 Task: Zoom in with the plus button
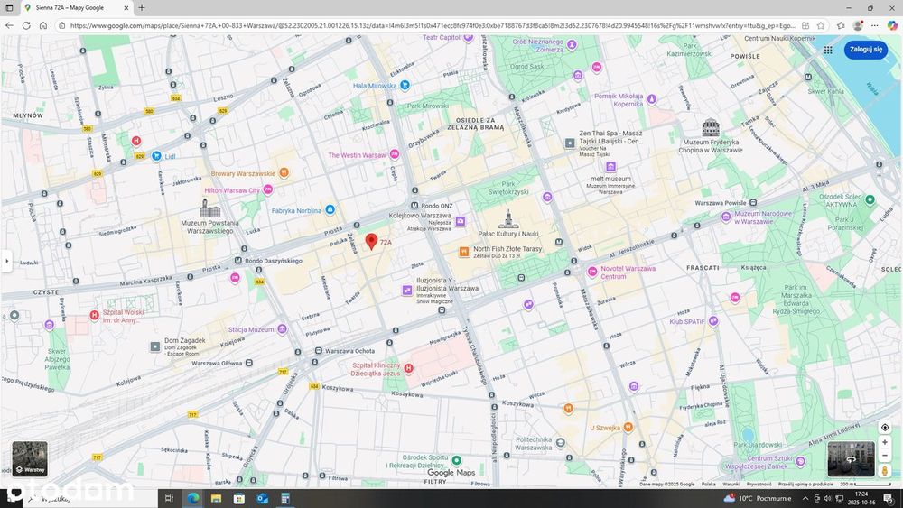coord(885,442)
